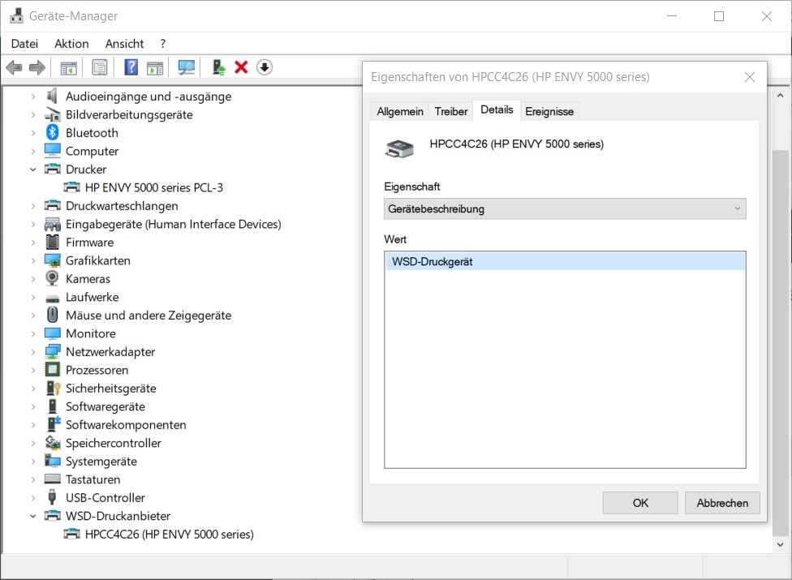Expand the Druckwarteschlangen node

tap(33, 206)
